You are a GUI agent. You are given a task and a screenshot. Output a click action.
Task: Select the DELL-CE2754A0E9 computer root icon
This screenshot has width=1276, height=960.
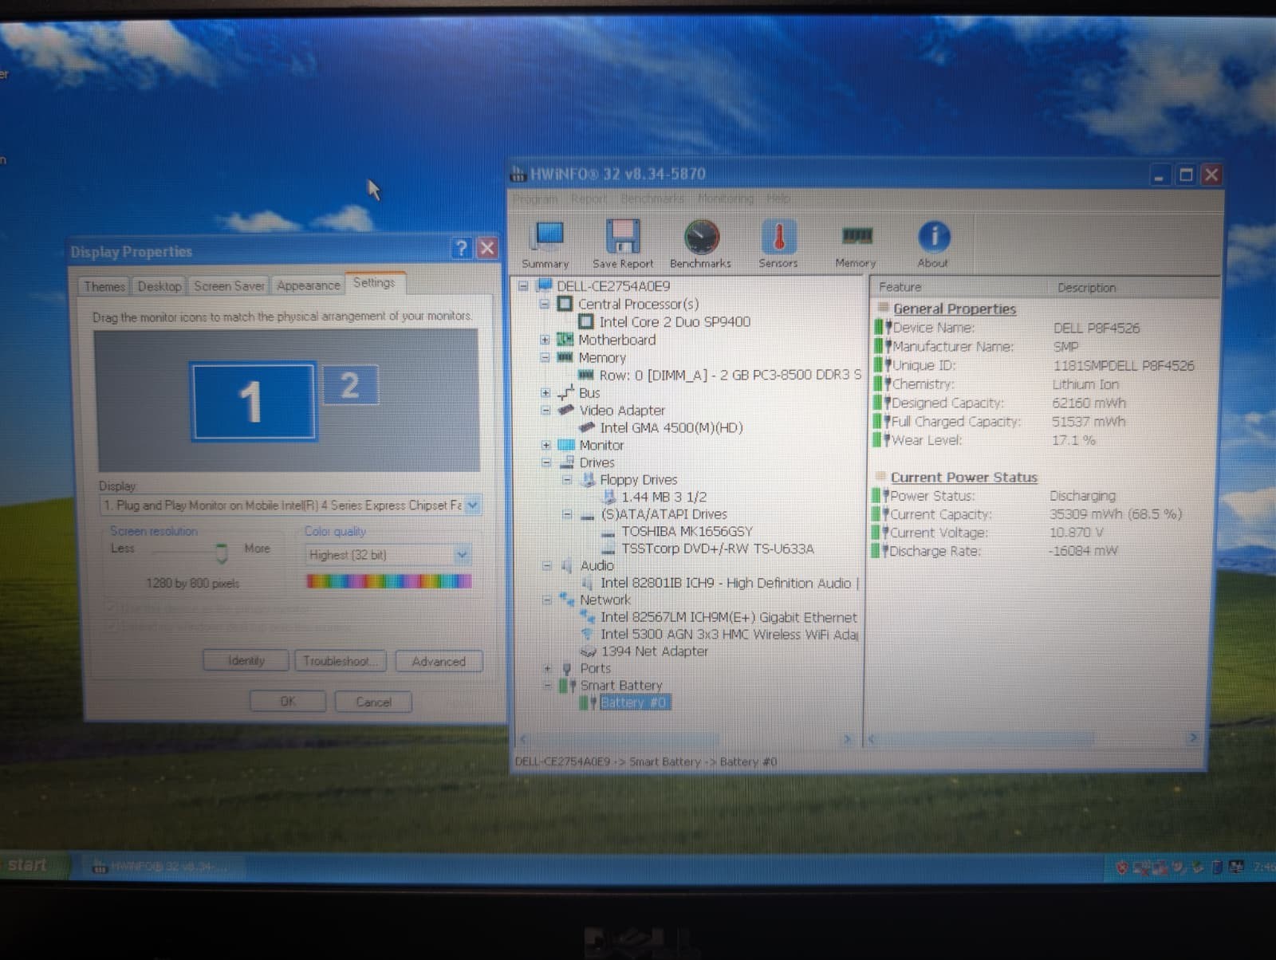tap(545, 285)
